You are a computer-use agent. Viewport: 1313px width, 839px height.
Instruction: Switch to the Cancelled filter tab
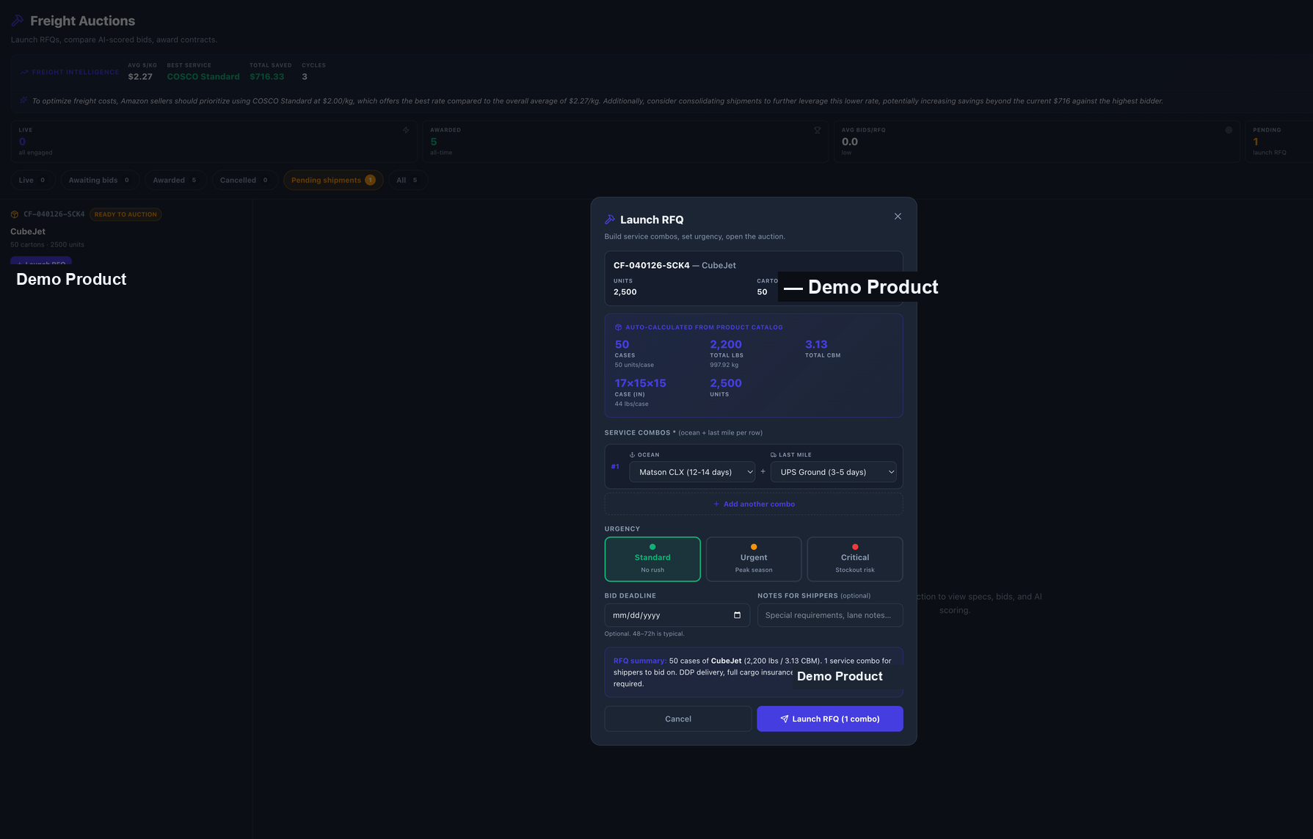click(245, 181)
